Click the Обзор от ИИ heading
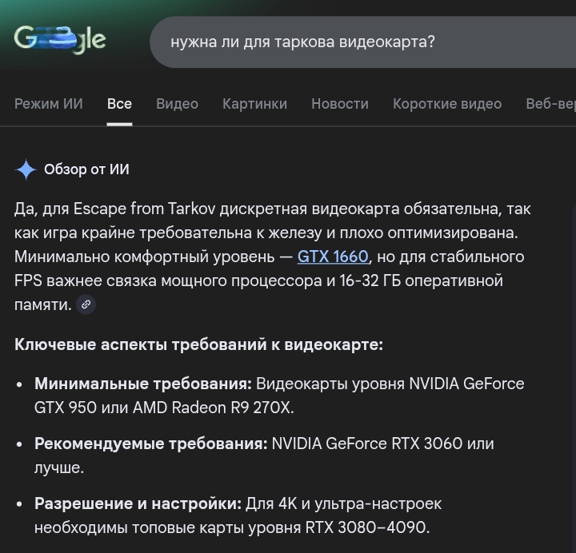This screenshot has height=553, width=576. click(x=86, y=169)
